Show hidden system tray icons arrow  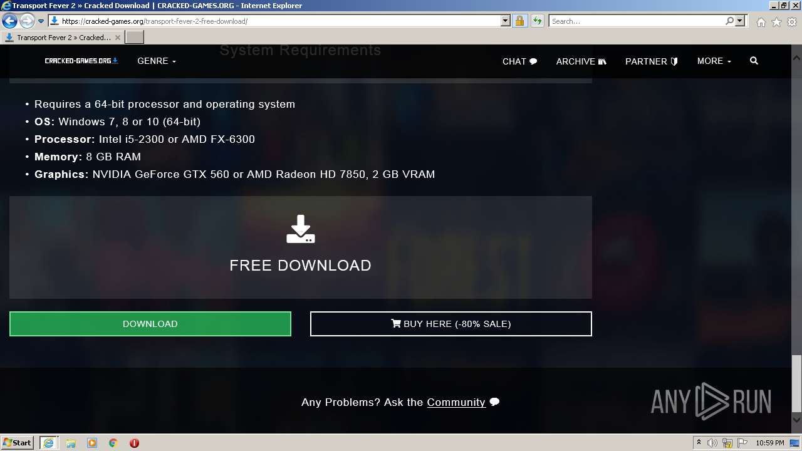pyautogui.click(x=699, y=443)
